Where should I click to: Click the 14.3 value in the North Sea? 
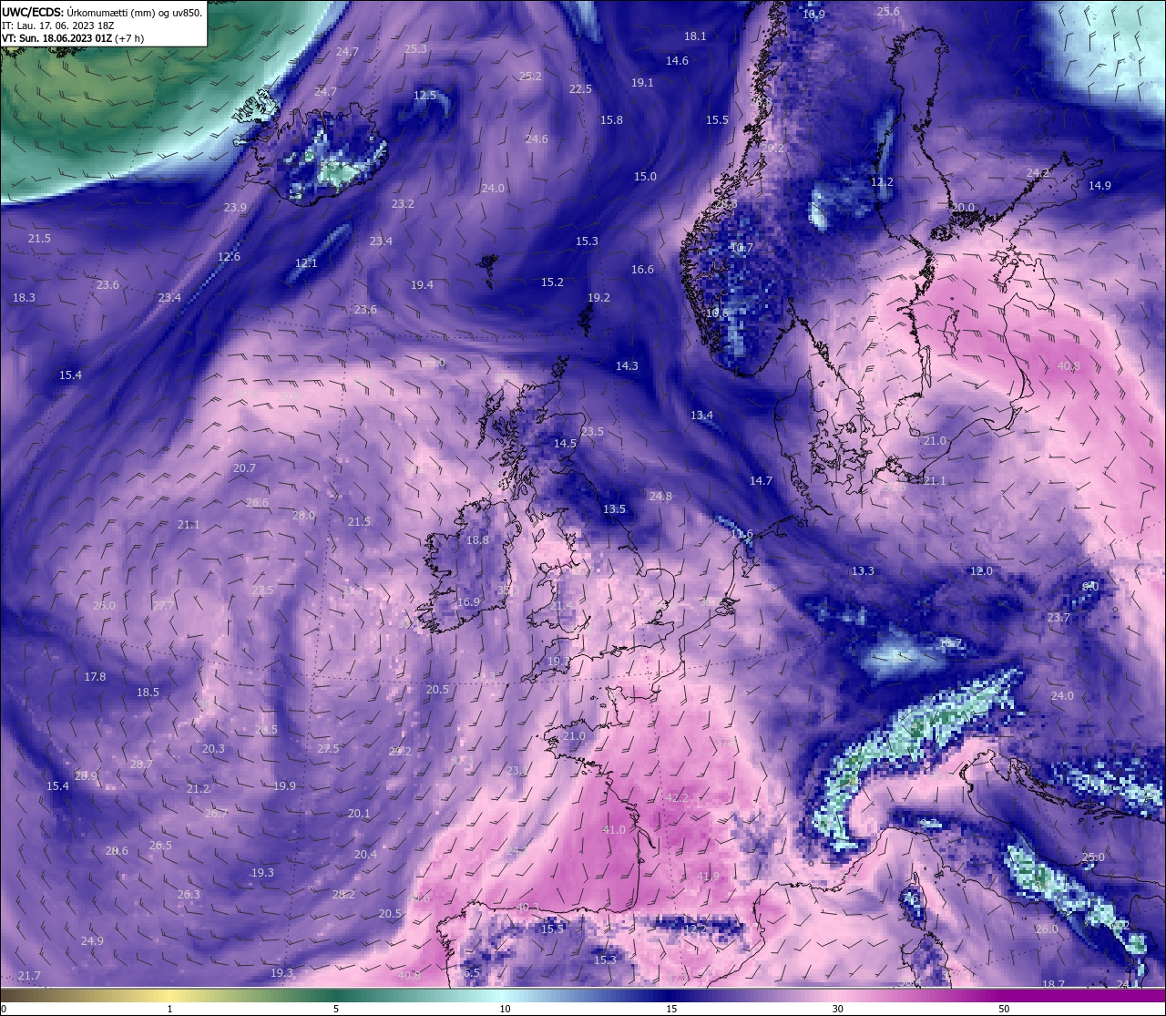tap(627, 366)
